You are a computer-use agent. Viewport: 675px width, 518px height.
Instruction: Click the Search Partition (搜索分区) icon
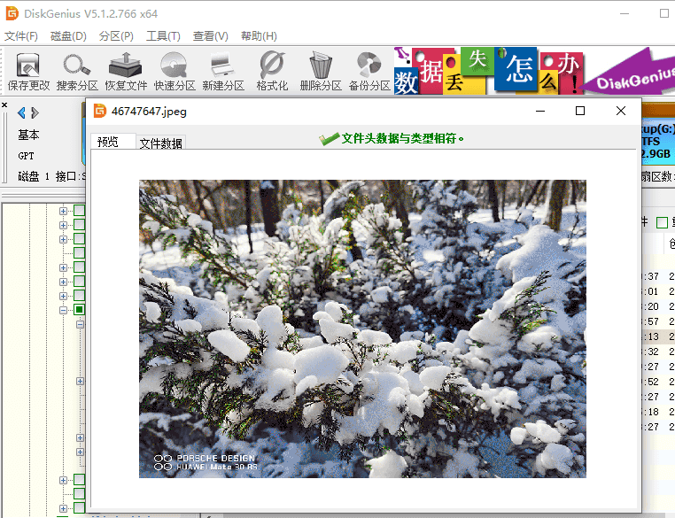[x=77, y=71]
